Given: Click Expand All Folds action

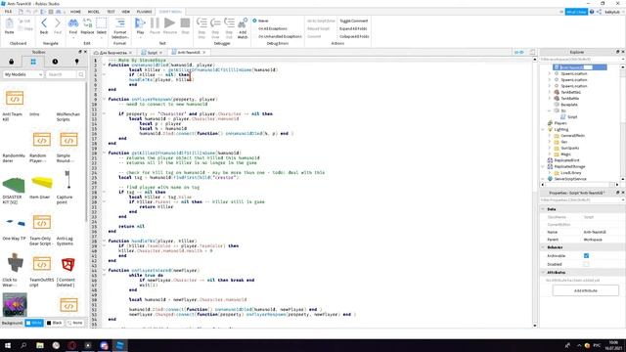Looking at the screenshot, I should pyautogui.click(x=353, y=28).
